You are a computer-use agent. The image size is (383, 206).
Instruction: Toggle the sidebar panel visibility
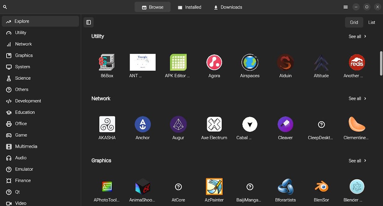coord(89,22)
